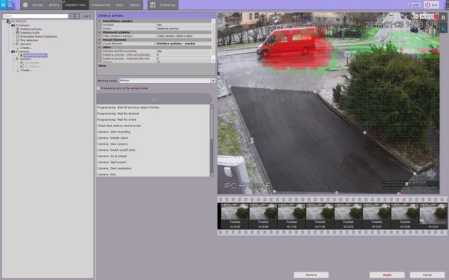The width and height of the screenshot is (449, 280).
Task: Open the Devices tab
Action: (38, 4)
